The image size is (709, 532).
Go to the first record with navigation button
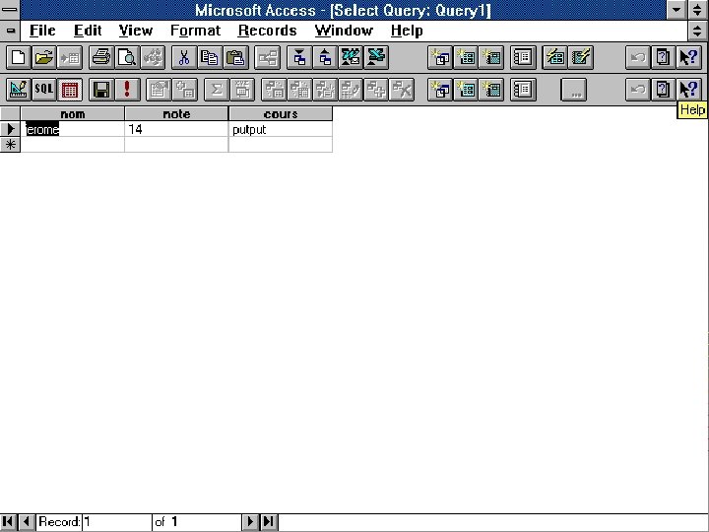point(8,522)
